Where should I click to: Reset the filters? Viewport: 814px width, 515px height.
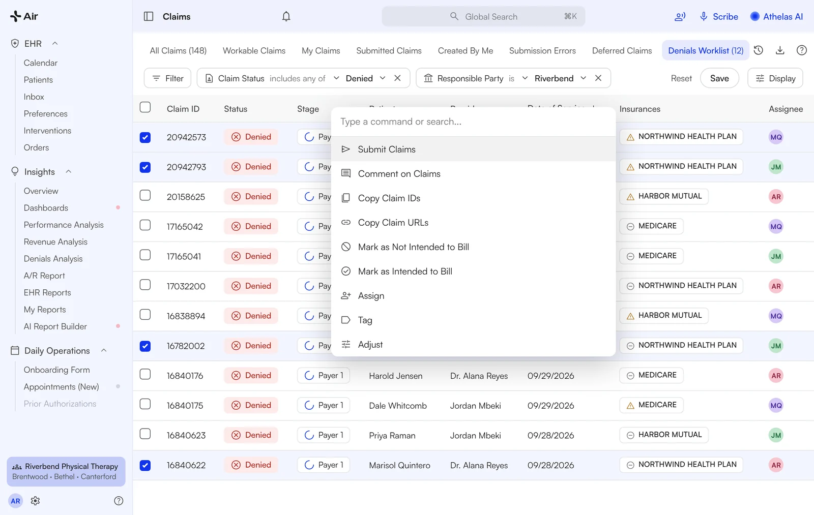click(x=681, y=78)
